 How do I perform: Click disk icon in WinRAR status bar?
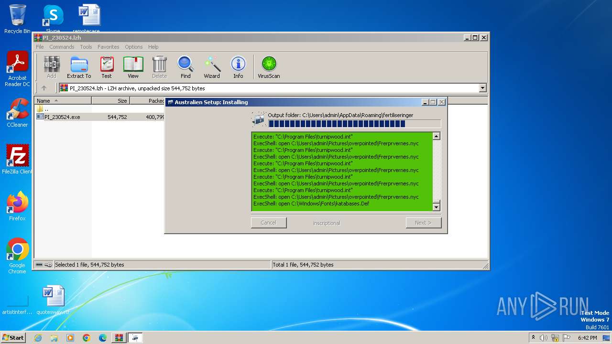[x=39, y=265]
